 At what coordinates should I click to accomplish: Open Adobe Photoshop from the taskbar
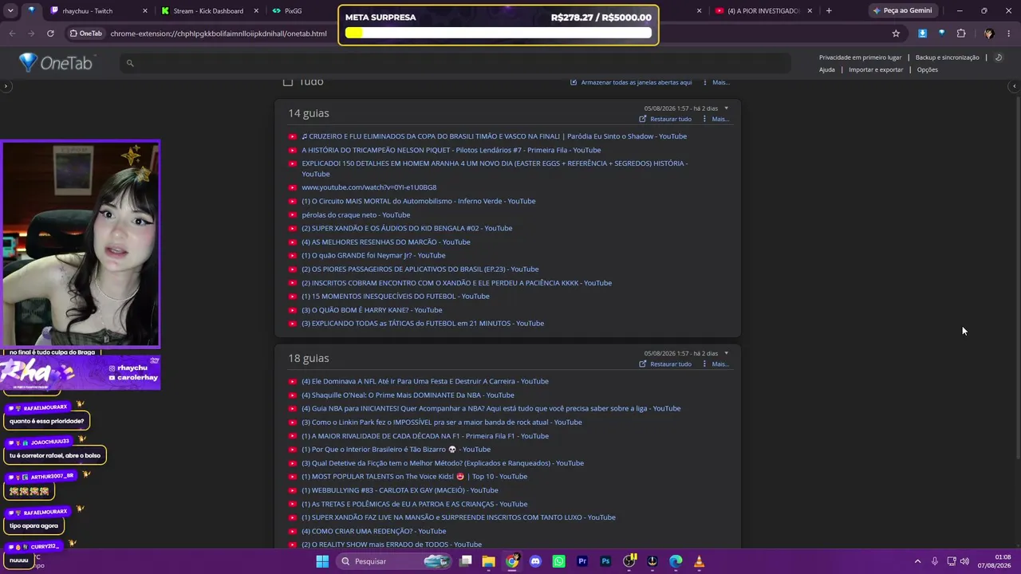(x=605, y=561)
